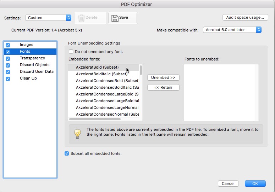Switch to the Images panel
The height and width of the screenshot is (192, 275).
[x=27, y=45]
